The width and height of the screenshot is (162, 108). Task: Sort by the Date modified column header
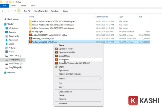pyautogui.click(x=102, y=16)
